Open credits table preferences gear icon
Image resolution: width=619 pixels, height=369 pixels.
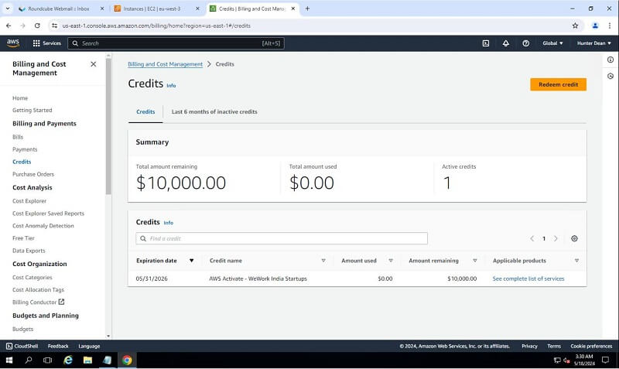574,239
